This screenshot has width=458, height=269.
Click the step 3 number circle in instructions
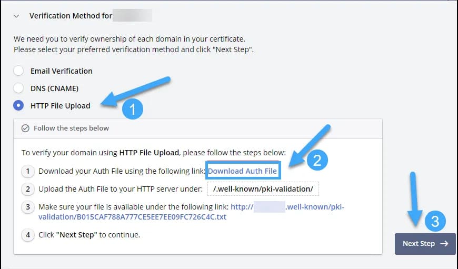[x=28, y=207]
